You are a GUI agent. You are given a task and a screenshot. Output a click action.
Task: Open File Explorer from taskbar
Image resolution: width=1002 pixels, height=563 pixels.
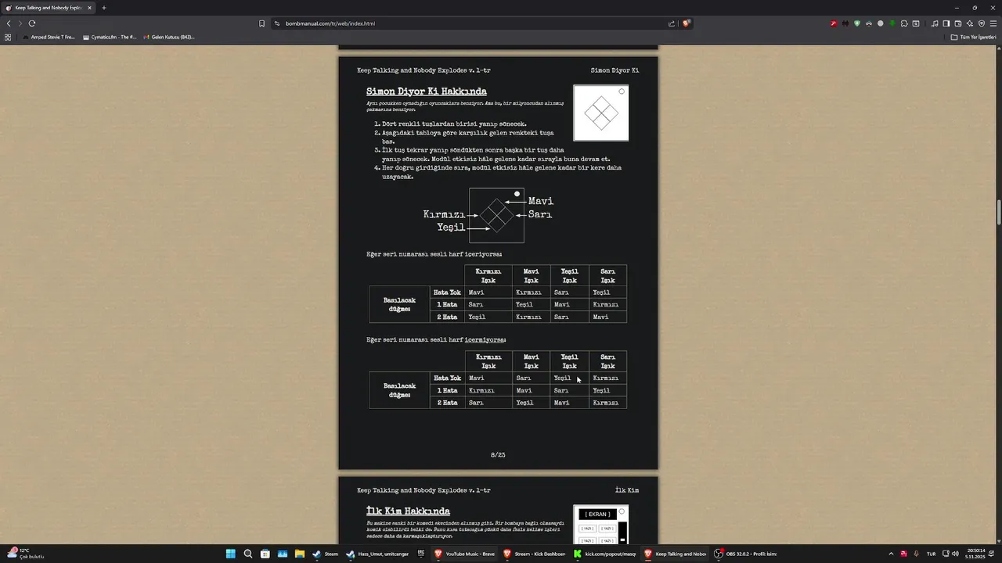[x=299, y=554]
